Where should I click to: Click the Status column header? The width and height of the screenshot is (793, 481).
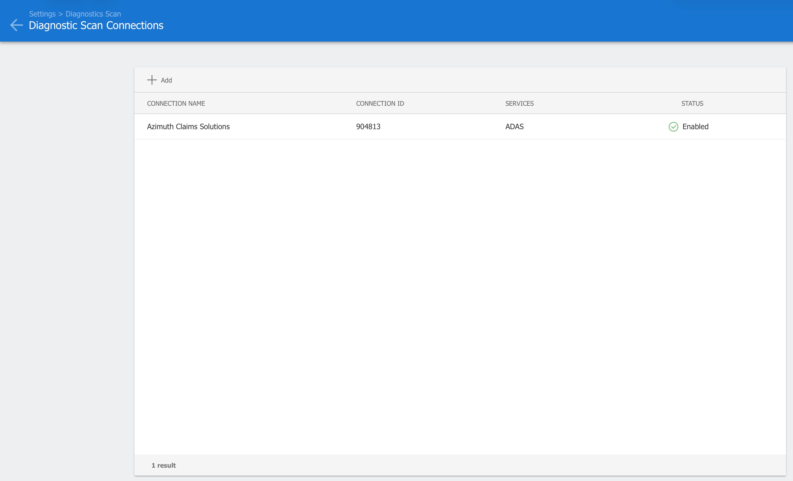[x=692, y=104]
